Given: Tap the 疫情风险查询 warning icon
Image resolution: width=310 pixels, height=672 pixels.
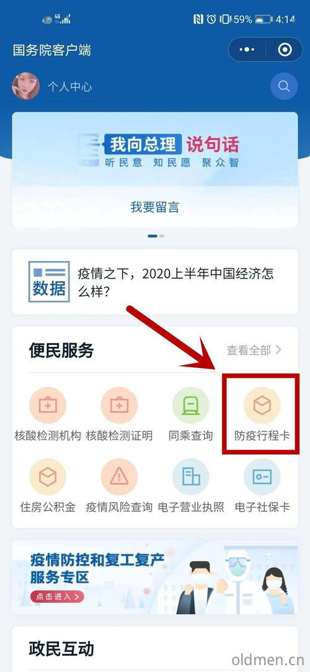Looking at the screenshot, I should tap(119, 477).
